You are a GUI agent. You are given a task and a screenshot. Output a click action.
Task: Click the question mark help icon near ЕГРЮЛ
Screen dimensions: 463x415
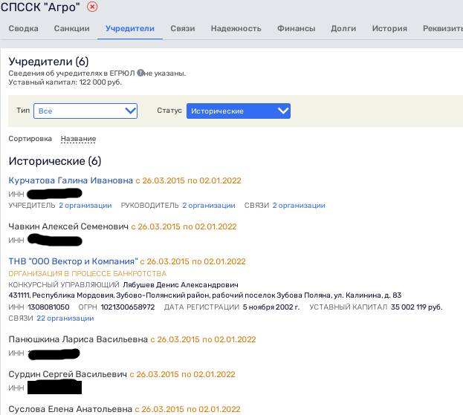pos(140,73)
